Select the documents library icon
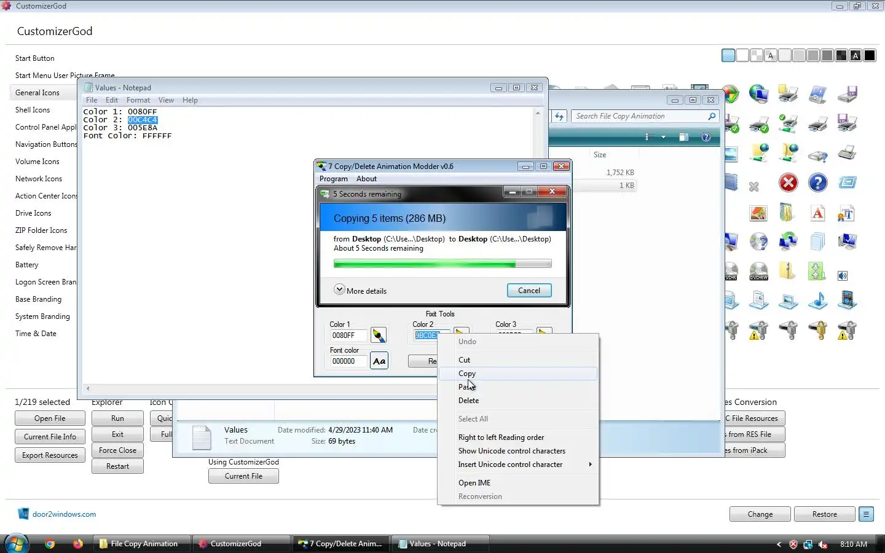Screen dimensions: 885x553 click(x=758, y=300)
